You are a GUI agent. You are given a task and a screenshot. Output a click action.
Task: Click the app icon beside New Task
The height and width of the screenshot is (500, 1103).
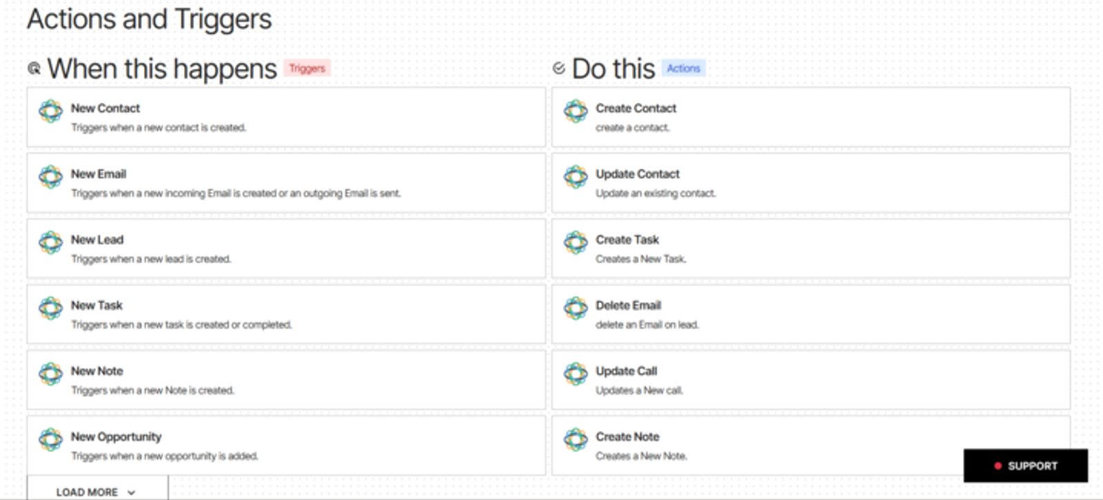[x=50, y=308]
